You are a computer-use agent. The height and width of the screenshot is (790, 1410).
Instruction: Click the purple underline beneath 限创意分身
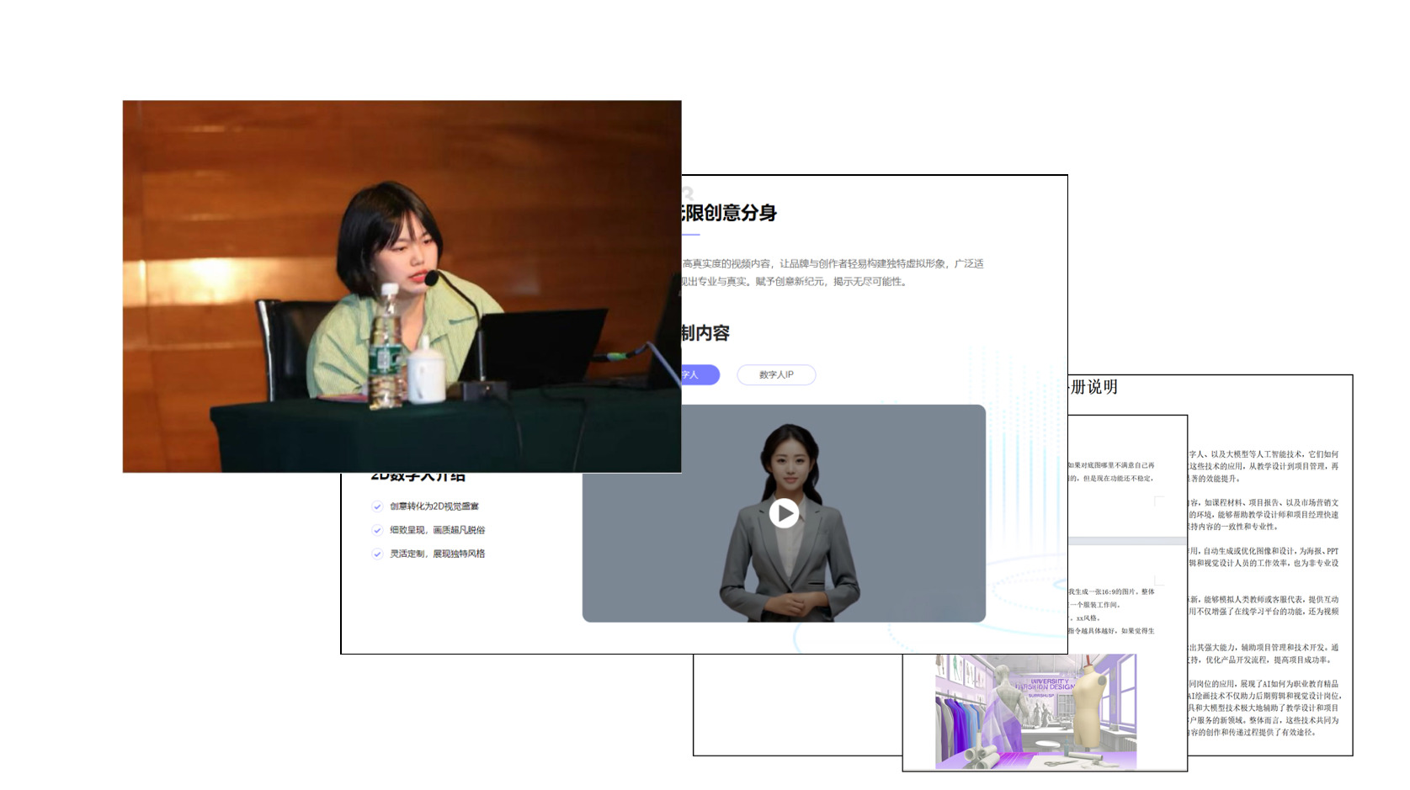pos(691,234)
